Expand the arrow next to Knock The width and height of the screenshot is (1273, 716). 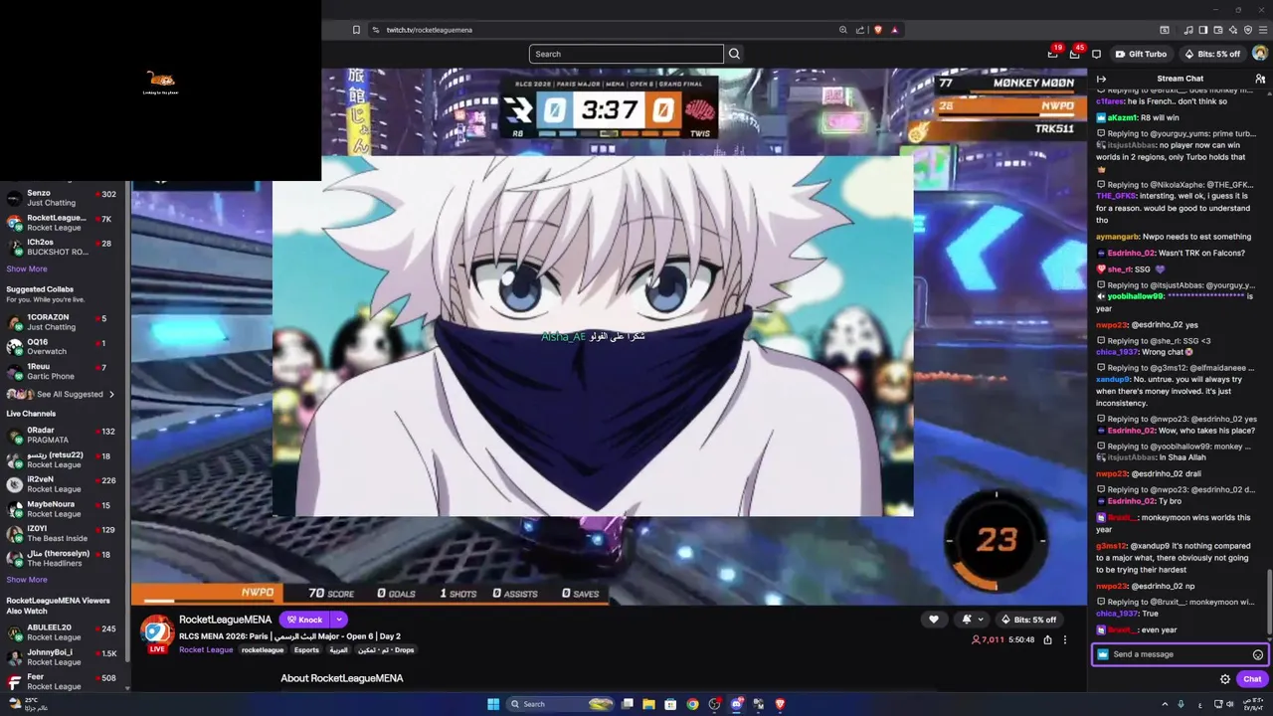(x=338, y=620)
